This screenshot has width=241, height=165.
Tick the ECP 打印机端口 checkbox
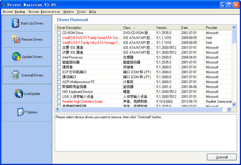[x=59, y=72]
